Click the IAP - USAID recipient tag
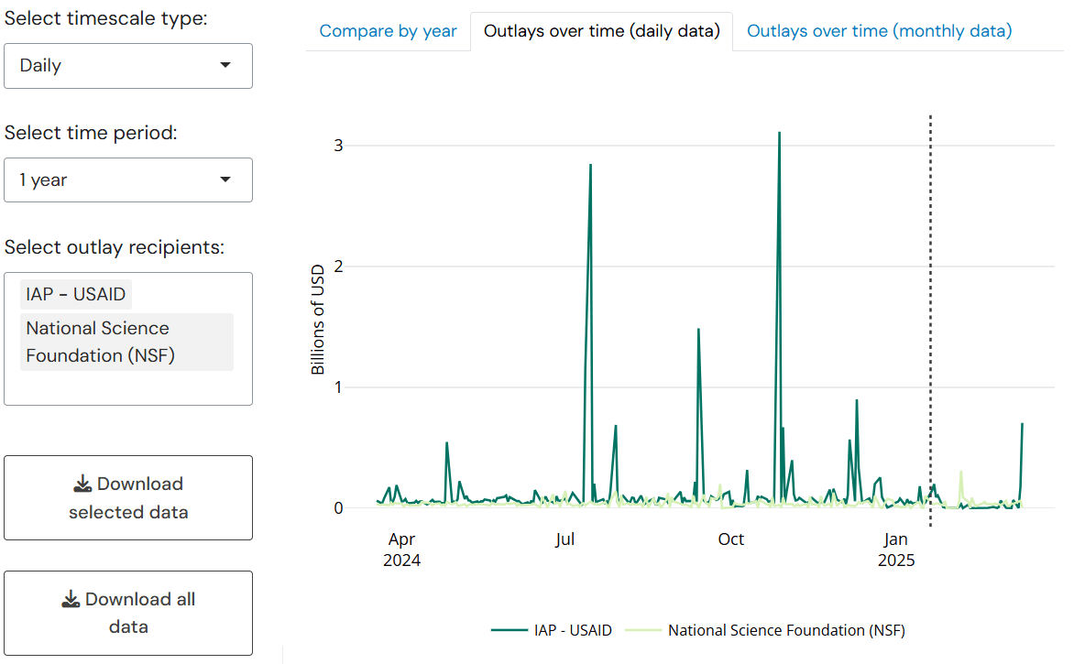Screen dimensions: 1074x664 click(76, 295)
